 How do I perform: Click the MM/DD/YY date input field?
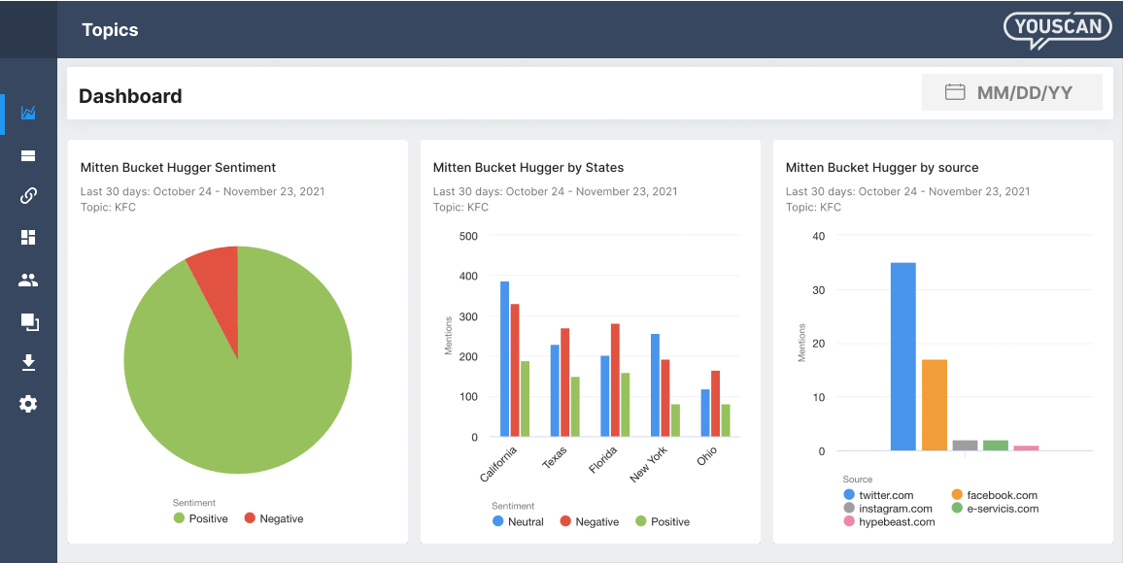click(x=1011, y=92)
